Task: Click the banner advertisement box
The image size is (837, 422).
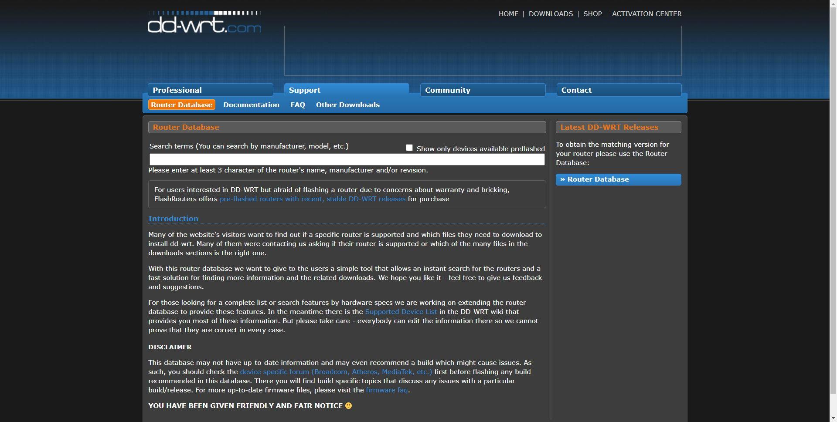Action: (483, 51)
